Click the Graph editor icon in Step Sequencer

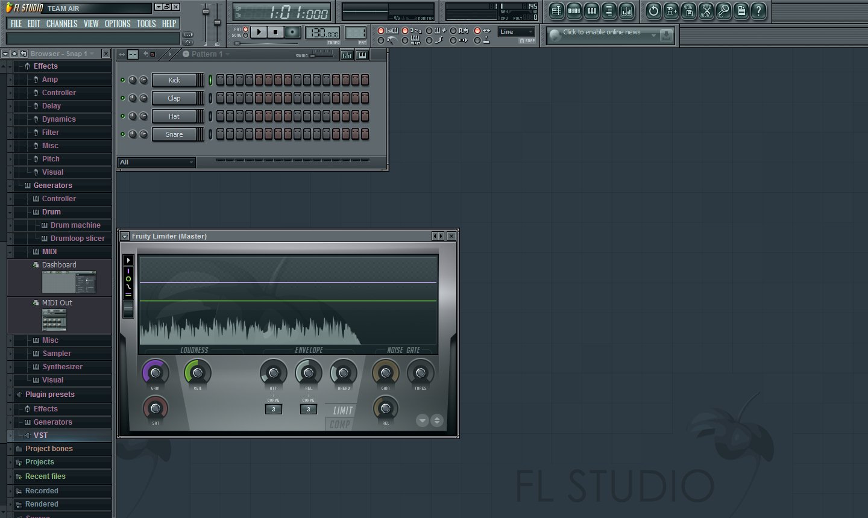coord(347,55)
